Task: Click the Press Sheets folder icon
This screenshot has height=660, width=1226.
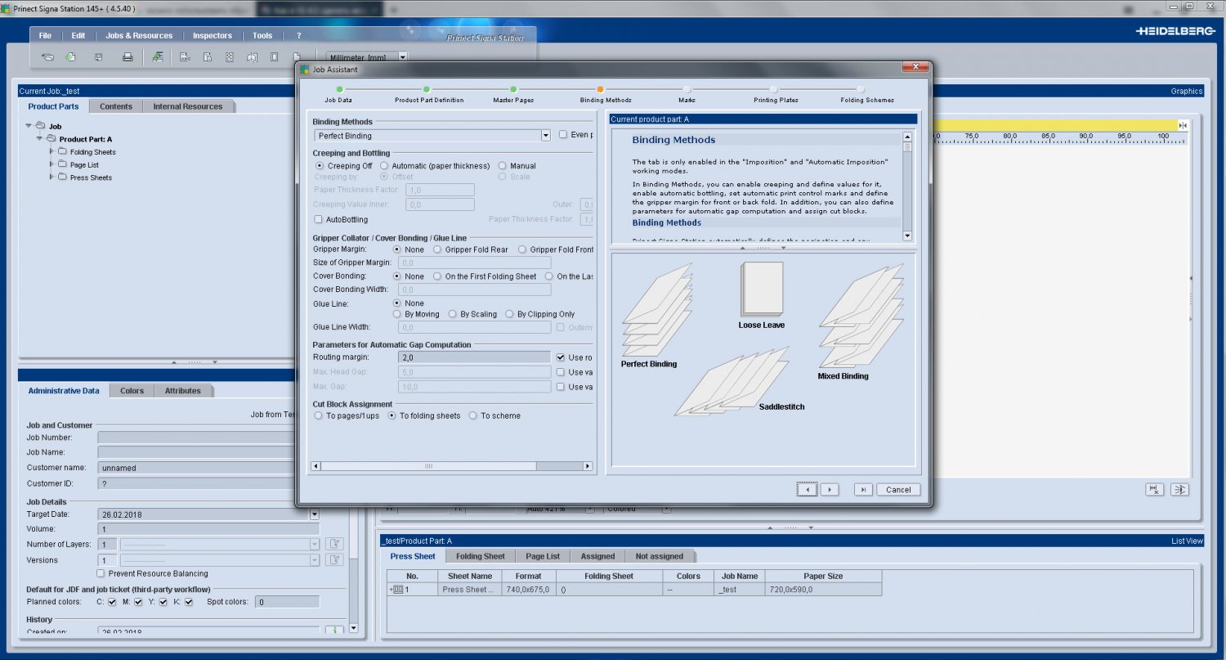Action: tap(63, 177)
